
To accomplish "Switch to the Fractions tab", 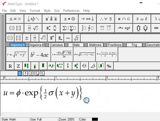I will pos(115,45).
